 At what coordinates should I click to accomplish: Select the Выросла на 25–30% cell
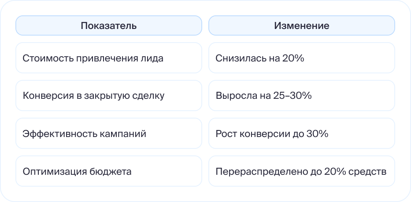tap(301, 96)
